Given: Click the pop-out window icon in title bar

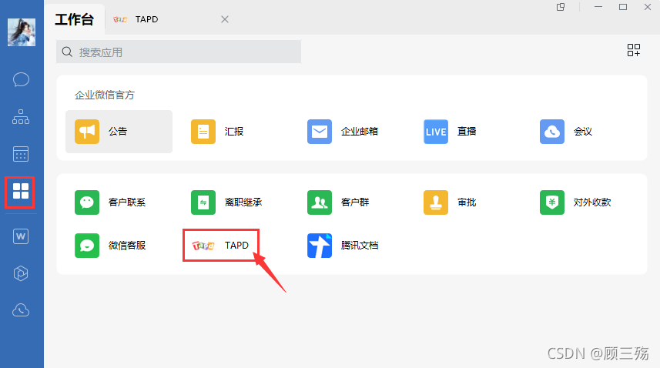Looking at the screenshot, I should coord(561,7).
